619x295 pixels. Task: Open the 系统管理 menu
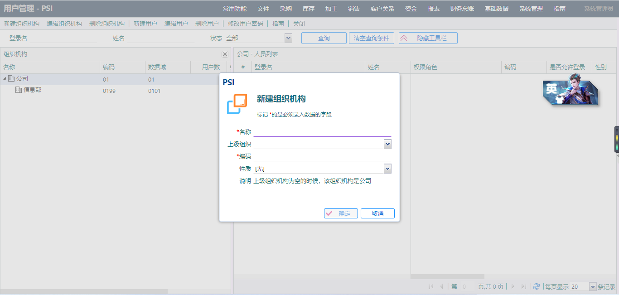[531, 9]
